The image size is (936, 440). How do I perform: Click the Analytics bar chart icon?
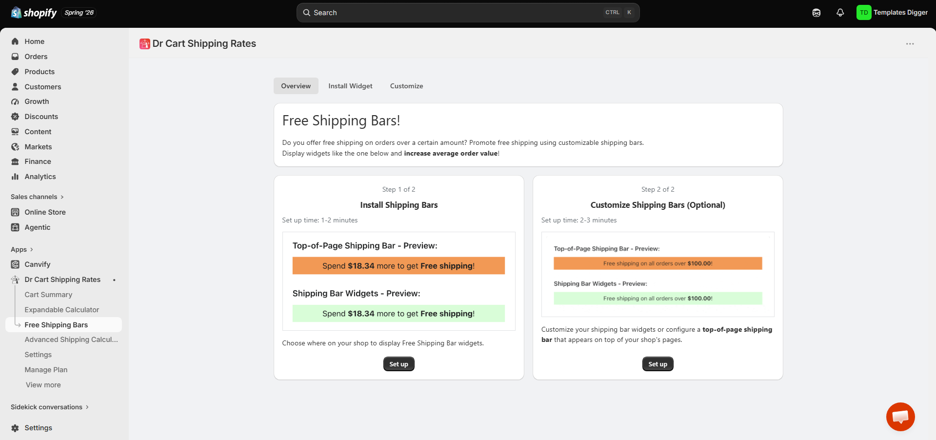tap(15, 177)
